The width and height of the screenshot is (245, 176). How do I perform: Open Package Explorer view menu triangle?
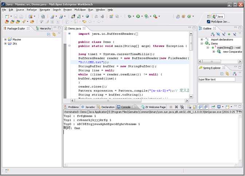[x=59, y=33]
